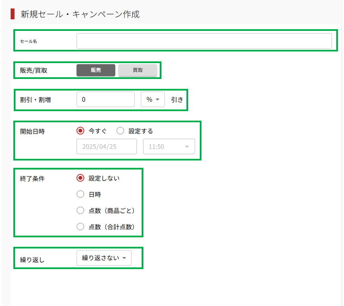
Task: Click the 開始日時 label
Action: pos(32,131)
